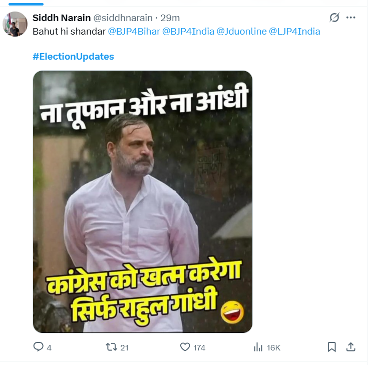Click the 21 reposts count
370x365 pixels.
coord(125,347)
